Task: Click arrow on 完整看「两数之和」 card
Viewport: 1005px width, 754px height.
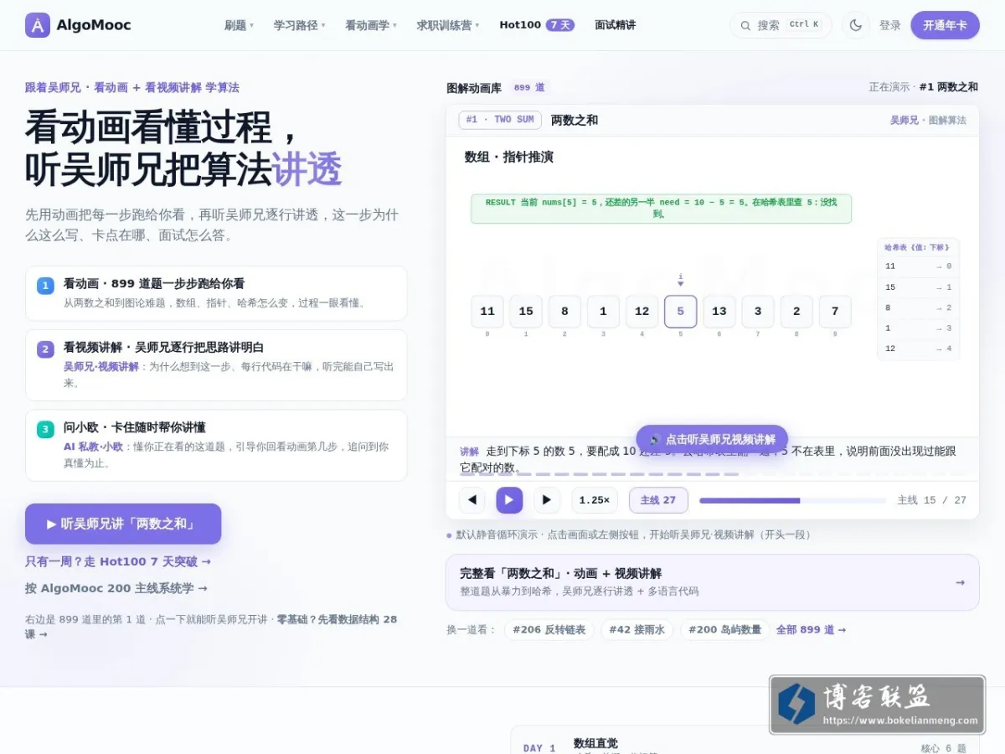Action: (960, 582)
